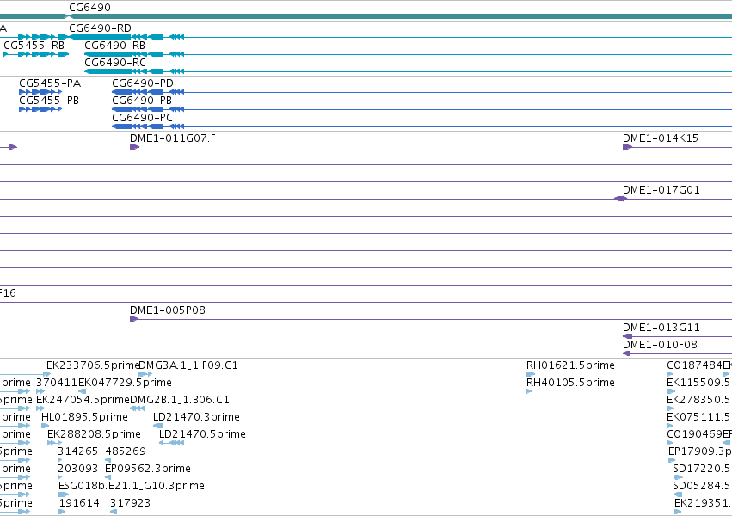Select the LD21470.5prime EST label
Screen dimensions: 732x516
(x=202, y=434)
